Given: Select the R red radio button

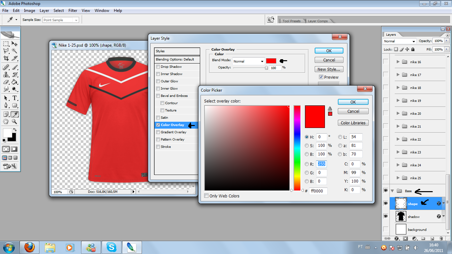Looking at the screenshot, I should 306,164.
